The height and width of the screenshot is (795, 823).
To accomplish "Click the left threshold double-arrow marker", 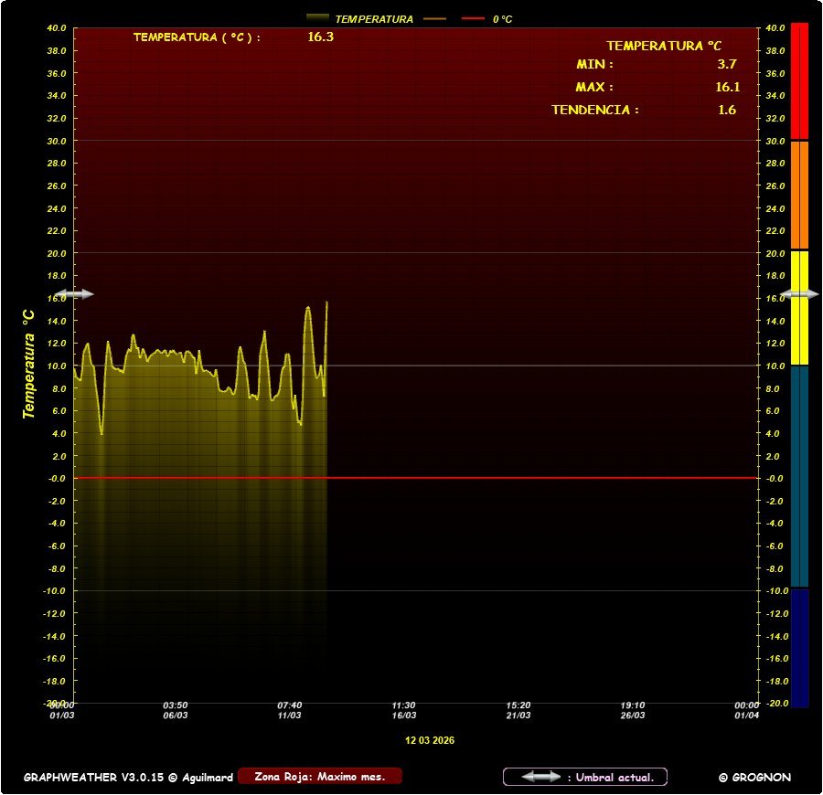I will click(74, 294).
